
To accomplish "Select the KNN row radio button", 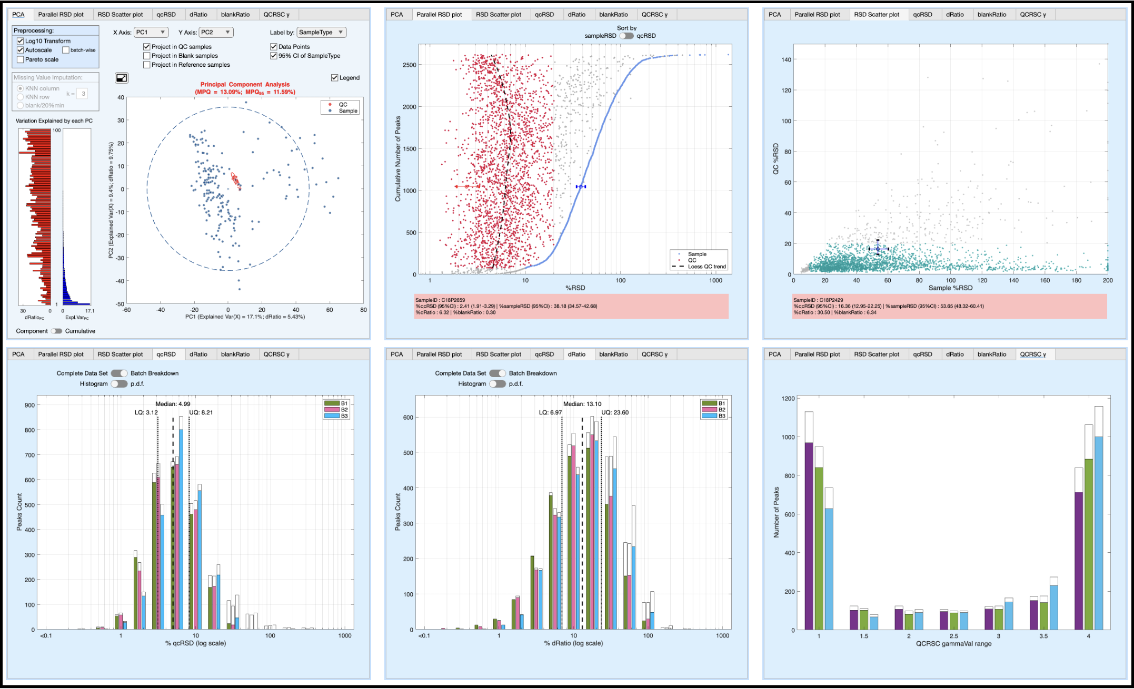I will coord(21,97).
